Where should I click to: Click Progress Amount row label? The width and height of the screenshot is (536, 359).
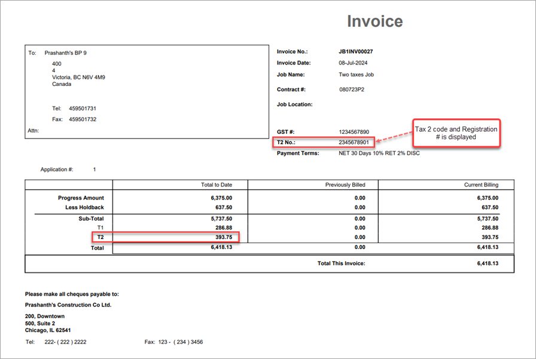[81, 198]
